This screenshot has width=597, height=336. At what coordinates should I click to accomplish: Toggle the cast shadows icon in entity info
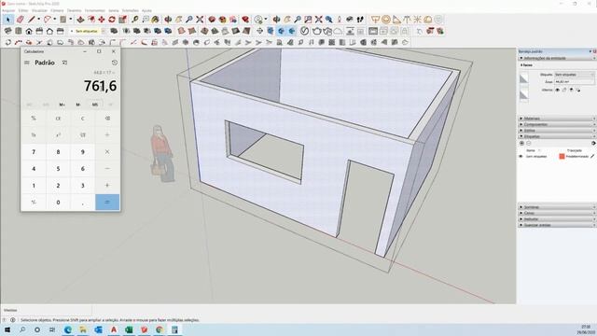point(578,90)
